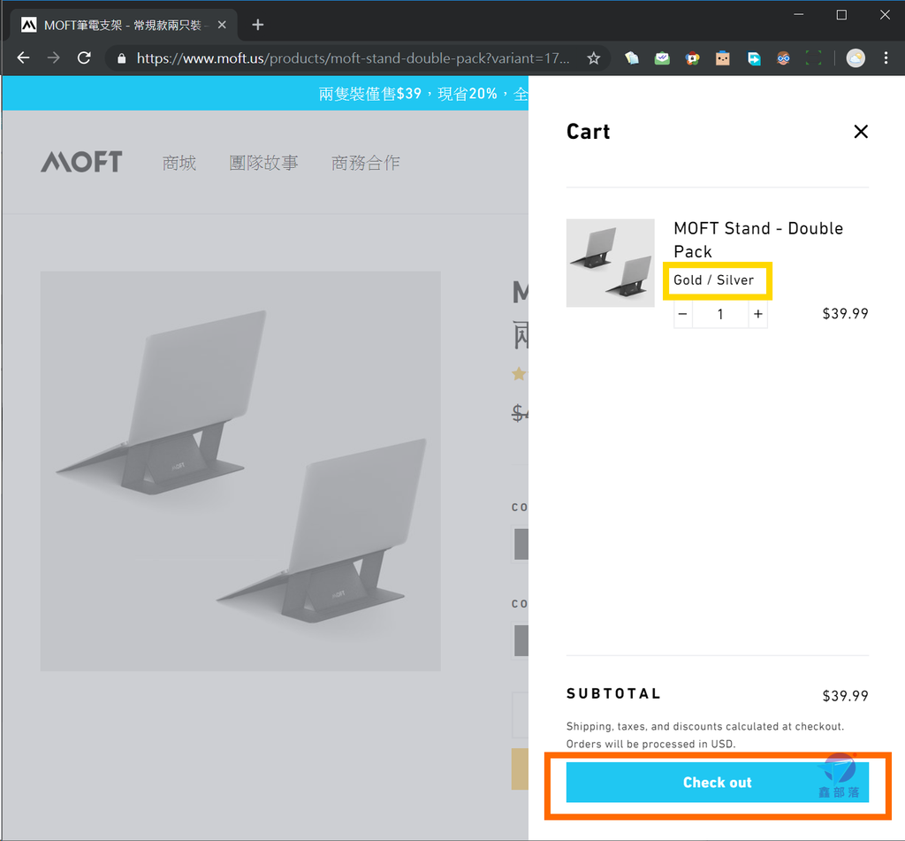The image size is (905, 841).
Task: Open the 團隊故事 menu item
Action: coord(263,163)
